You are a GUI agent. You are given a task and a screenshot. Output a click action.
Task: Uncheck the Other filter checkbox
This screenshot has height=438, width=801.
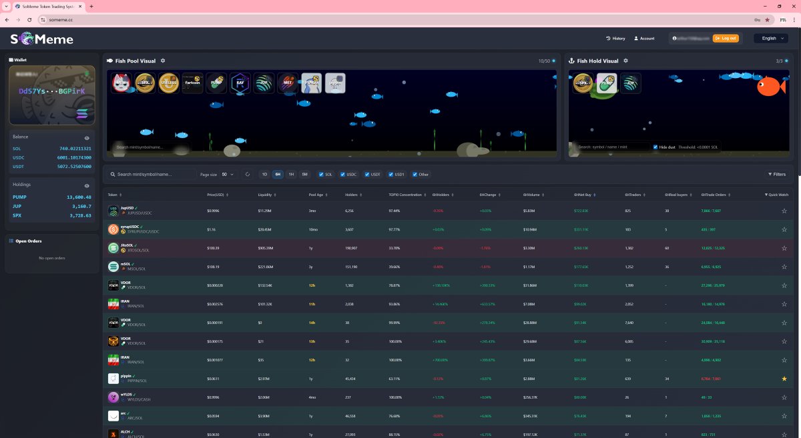[415, 175]
